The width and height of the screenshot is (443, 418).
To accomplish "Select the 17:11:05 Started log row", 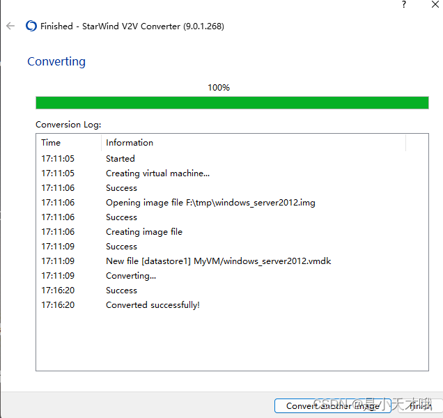I will tap(232, 159).
